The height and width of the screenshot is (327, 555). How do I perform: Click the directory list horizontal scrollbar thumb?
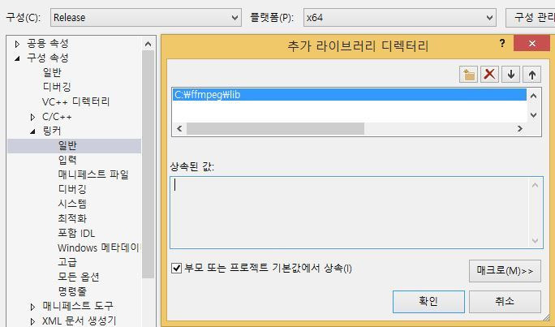[x=275, y=129]
